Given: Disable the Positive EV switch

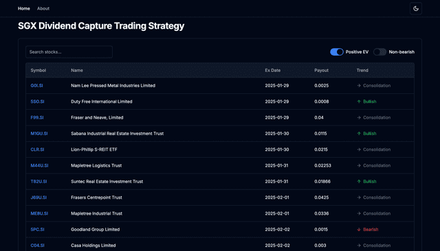Looking at the screenshot, I should coord(337,52).
